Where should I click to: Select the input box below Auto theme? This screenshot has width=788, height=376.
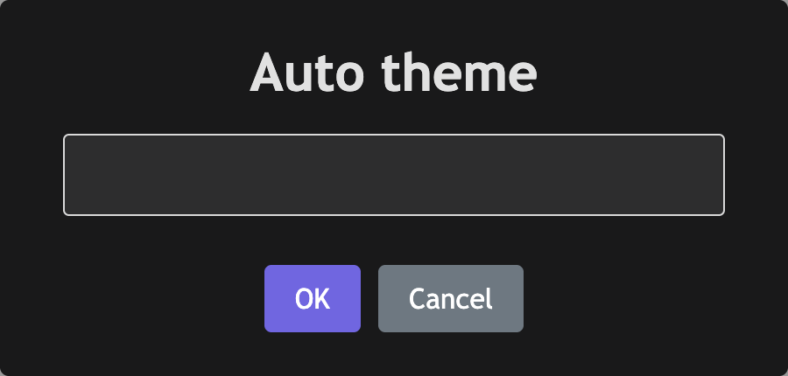click(x=394, y=175)
